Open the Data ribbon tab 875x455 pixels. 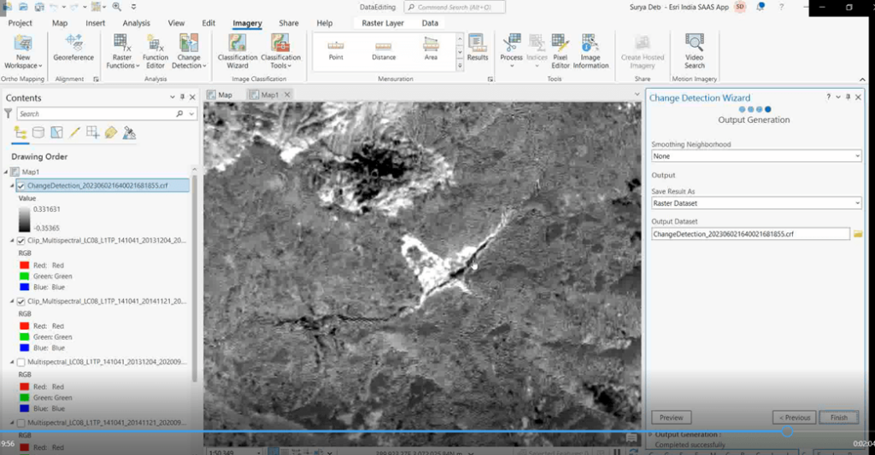[430, 23]
